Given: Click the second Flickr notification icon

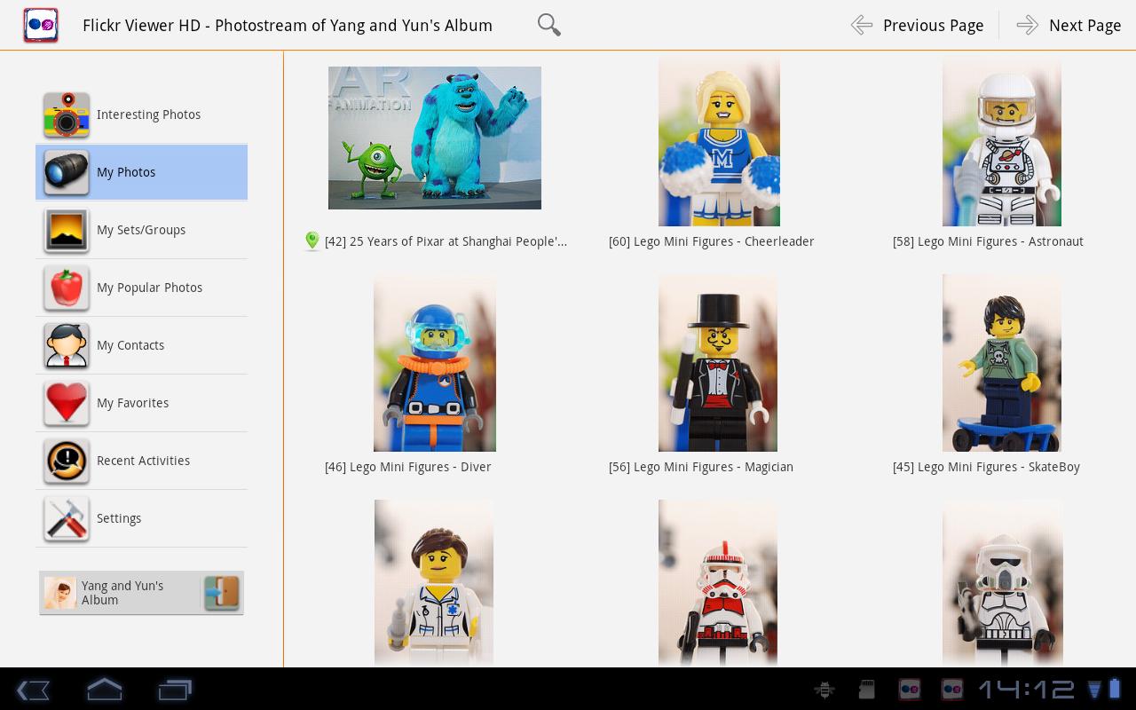Looking at the screenshot, I should click(952, 690).
